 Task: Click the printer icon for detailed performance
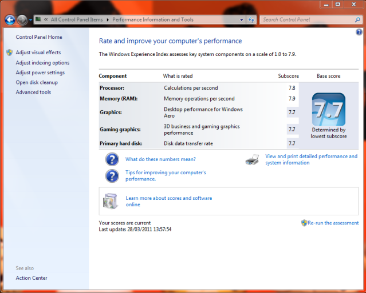point(252,159)
